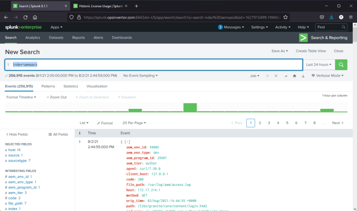
Task: Open Firefox application menu
Action: pyautogui.click(x=351, y=17)
